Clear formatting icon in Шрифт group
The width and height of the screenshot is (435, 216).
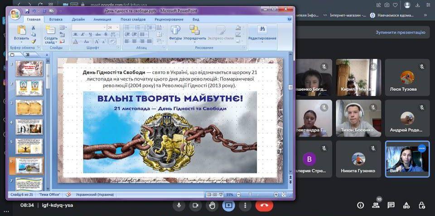point(112,42)
